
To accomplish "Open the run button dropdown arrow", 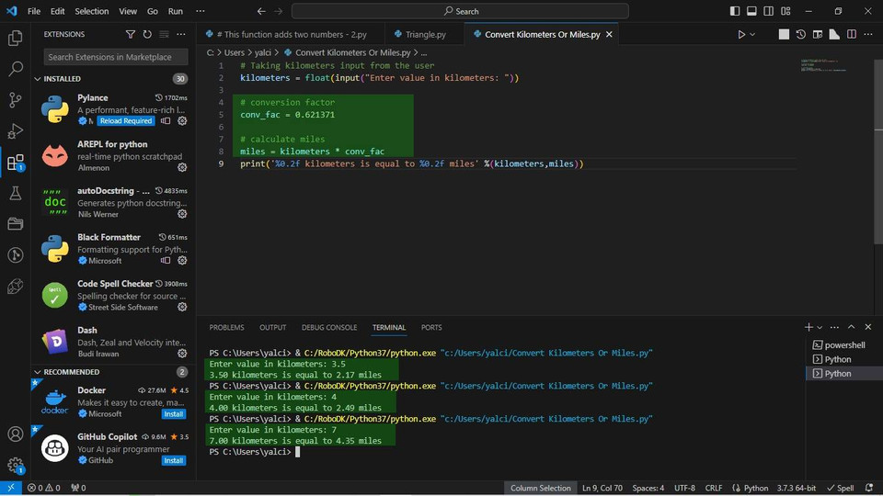I will coord(752,34).
